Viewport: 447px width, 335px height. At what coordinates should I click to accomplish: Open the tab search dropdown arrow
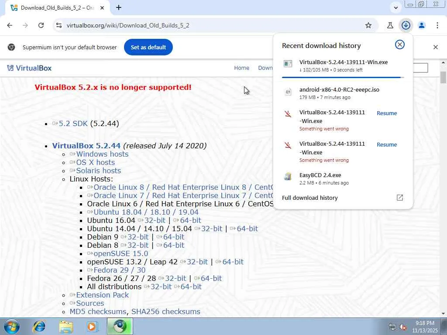pyautogui.click(x=395, y=8)
